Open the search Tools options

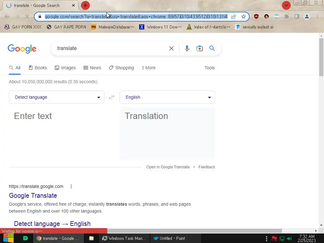pyautogui.click(x=209, y=68)
